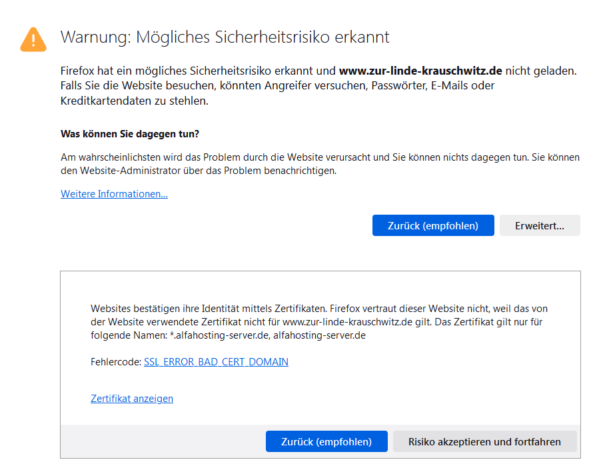Click the bold www.zur-linde-krauschwitz.de domain name
The image size is (609, 474).
(x=420, y=70)
